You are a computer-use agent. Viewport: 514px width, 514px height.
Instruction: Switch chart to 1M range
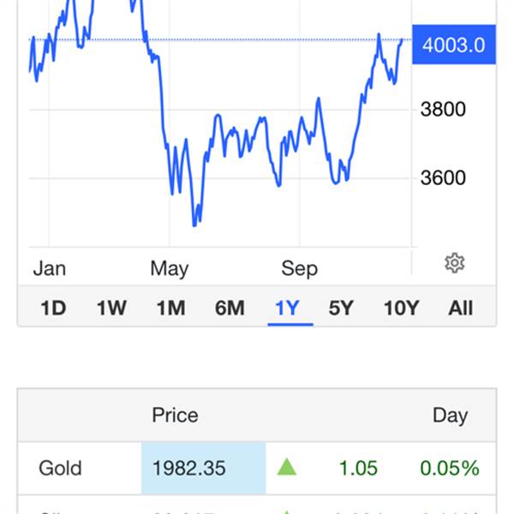point(170,308)
